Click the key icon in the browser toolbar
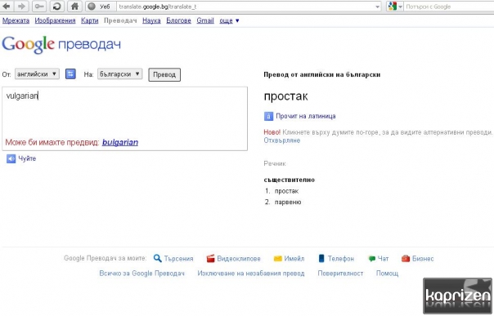This screenshot has width=494, height=316. pos(39,7)
